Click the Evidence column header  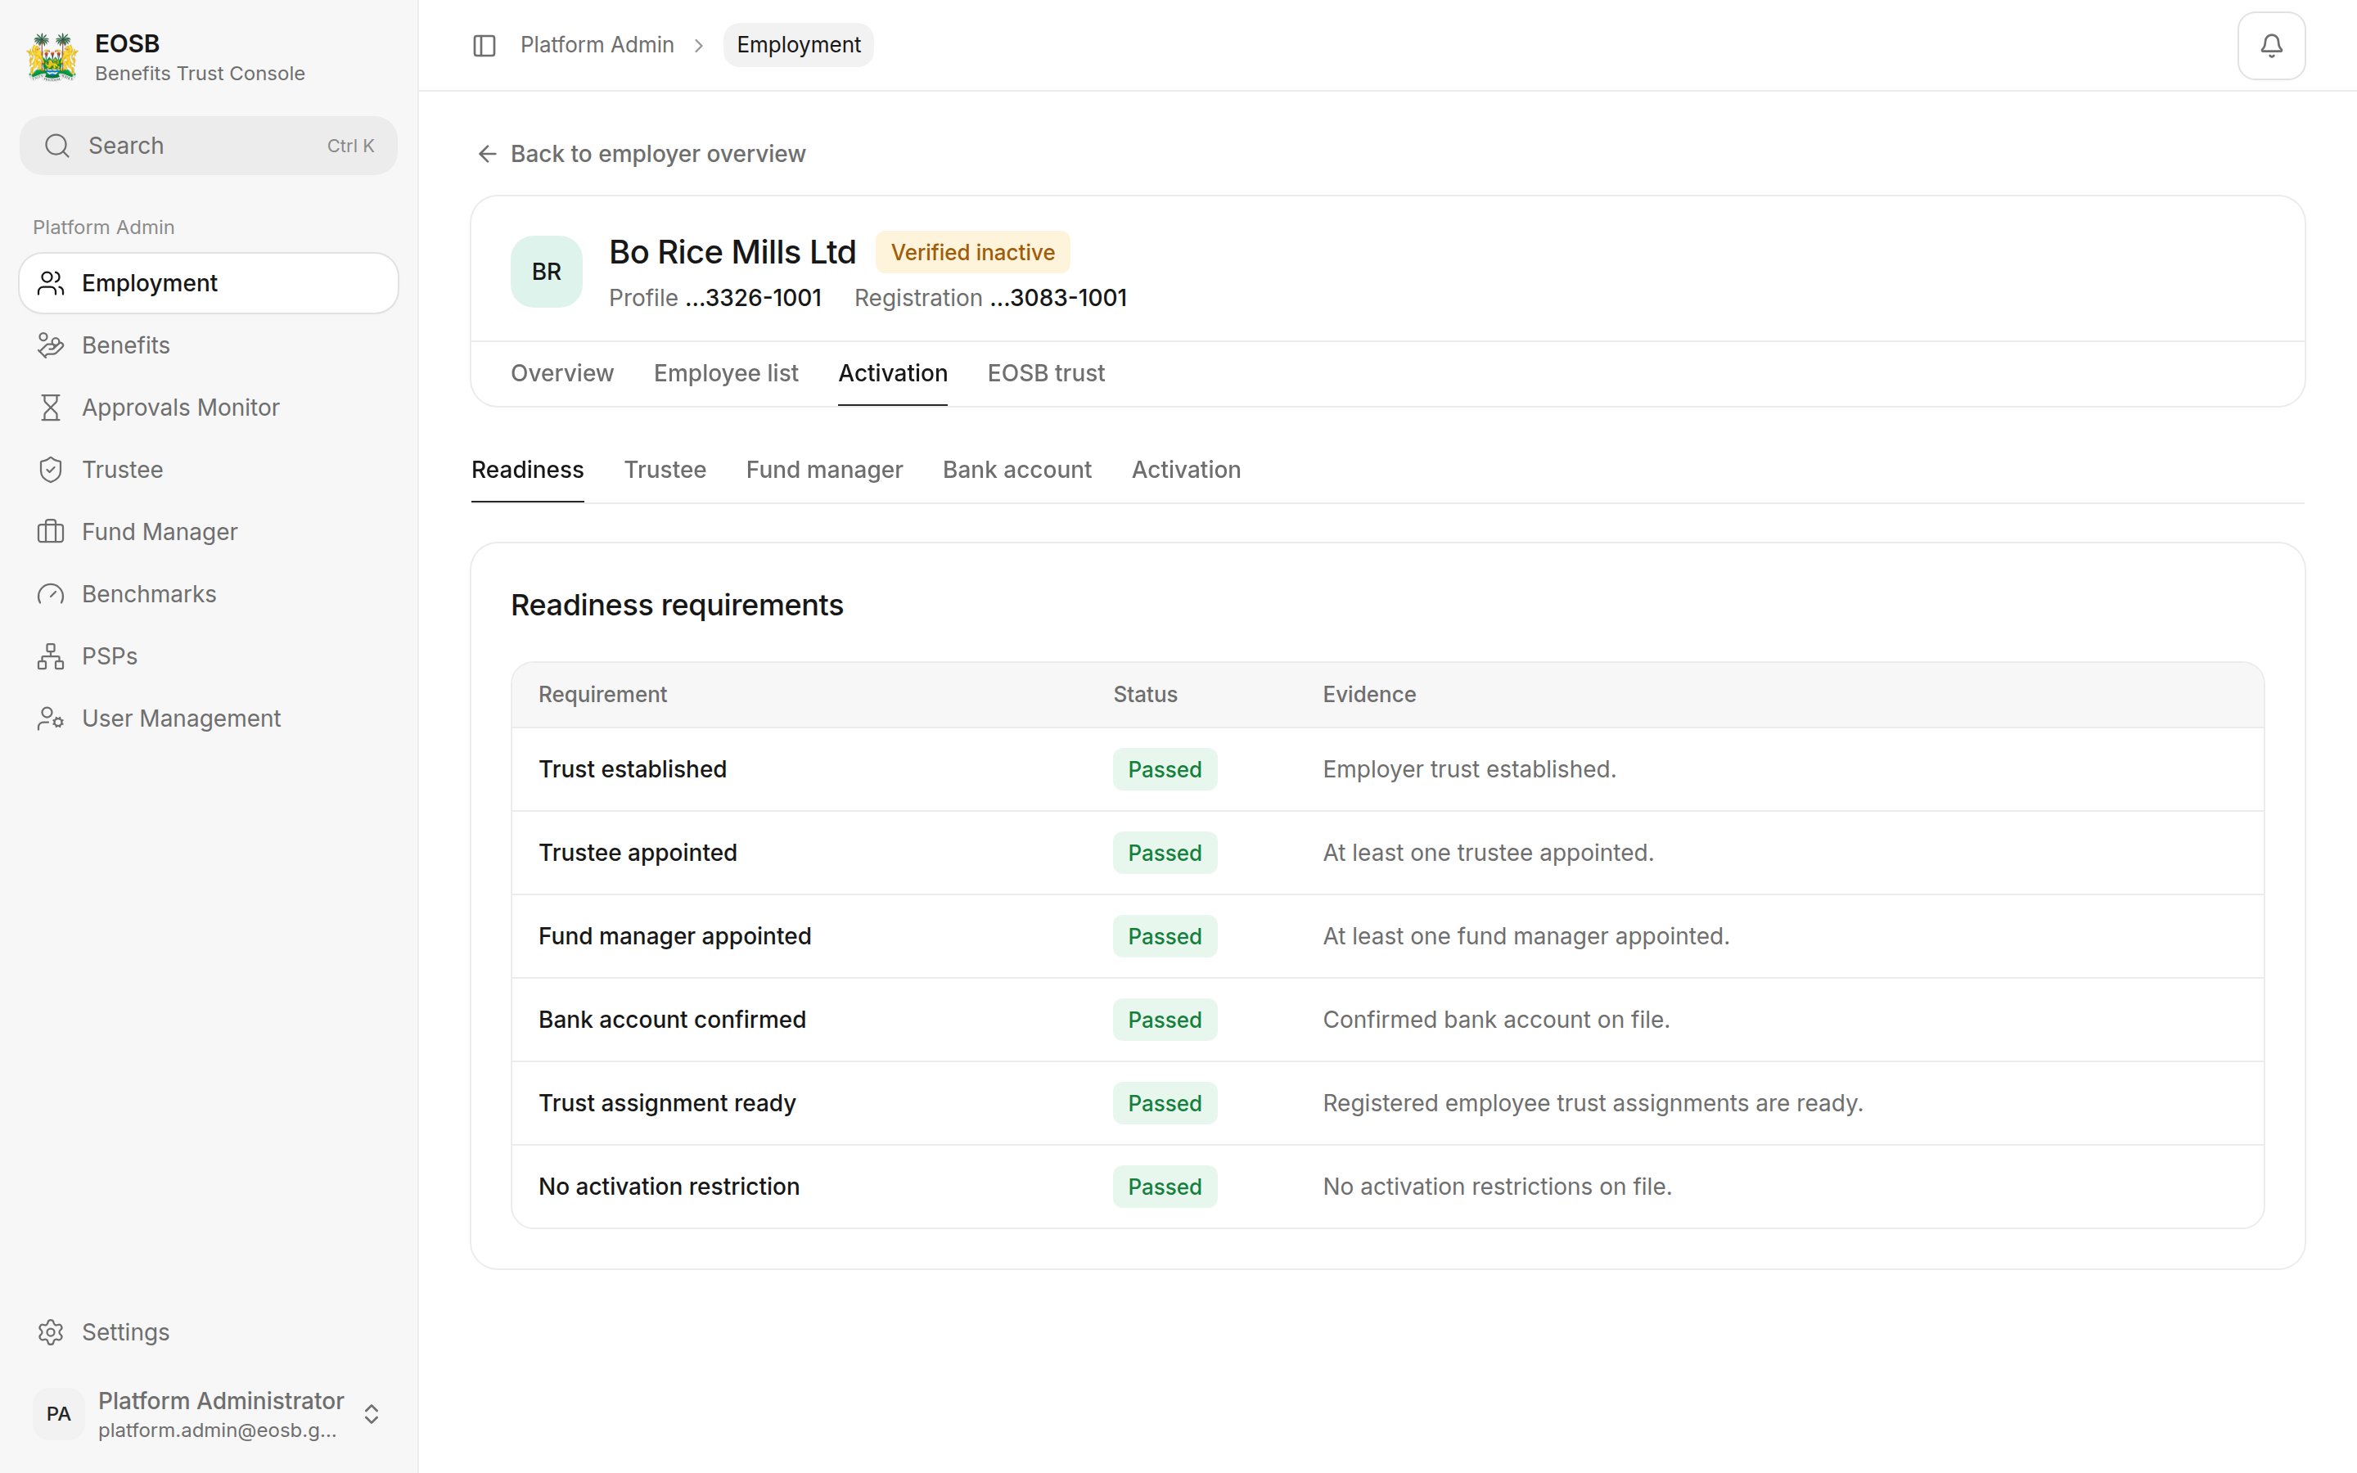click(x=1369, y=695)
